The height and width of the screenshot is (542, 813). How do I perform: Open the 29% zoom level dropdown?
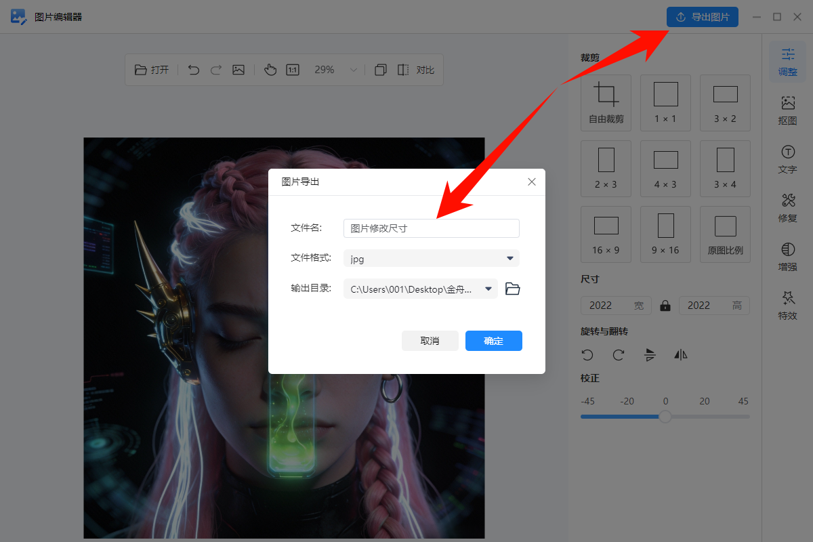(353, 69)
